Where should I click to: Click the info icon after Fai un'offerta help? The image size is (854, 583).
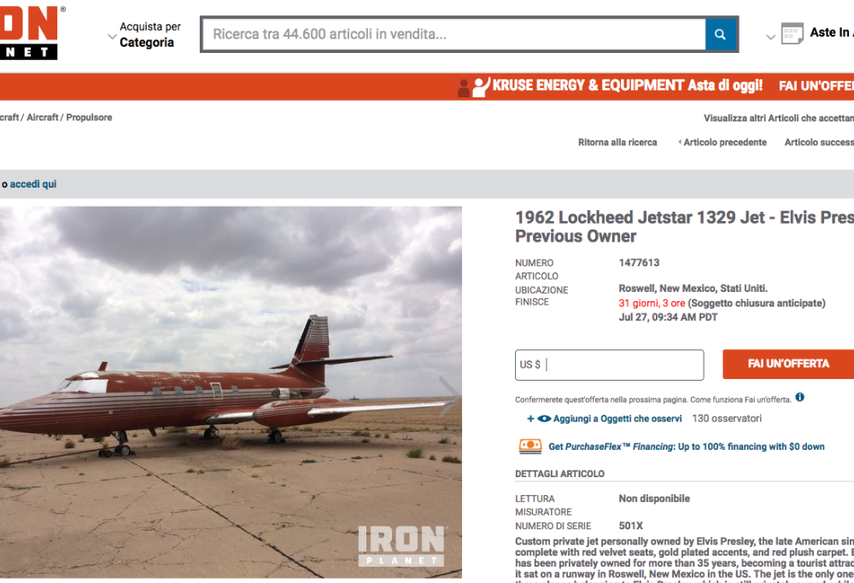799,398
